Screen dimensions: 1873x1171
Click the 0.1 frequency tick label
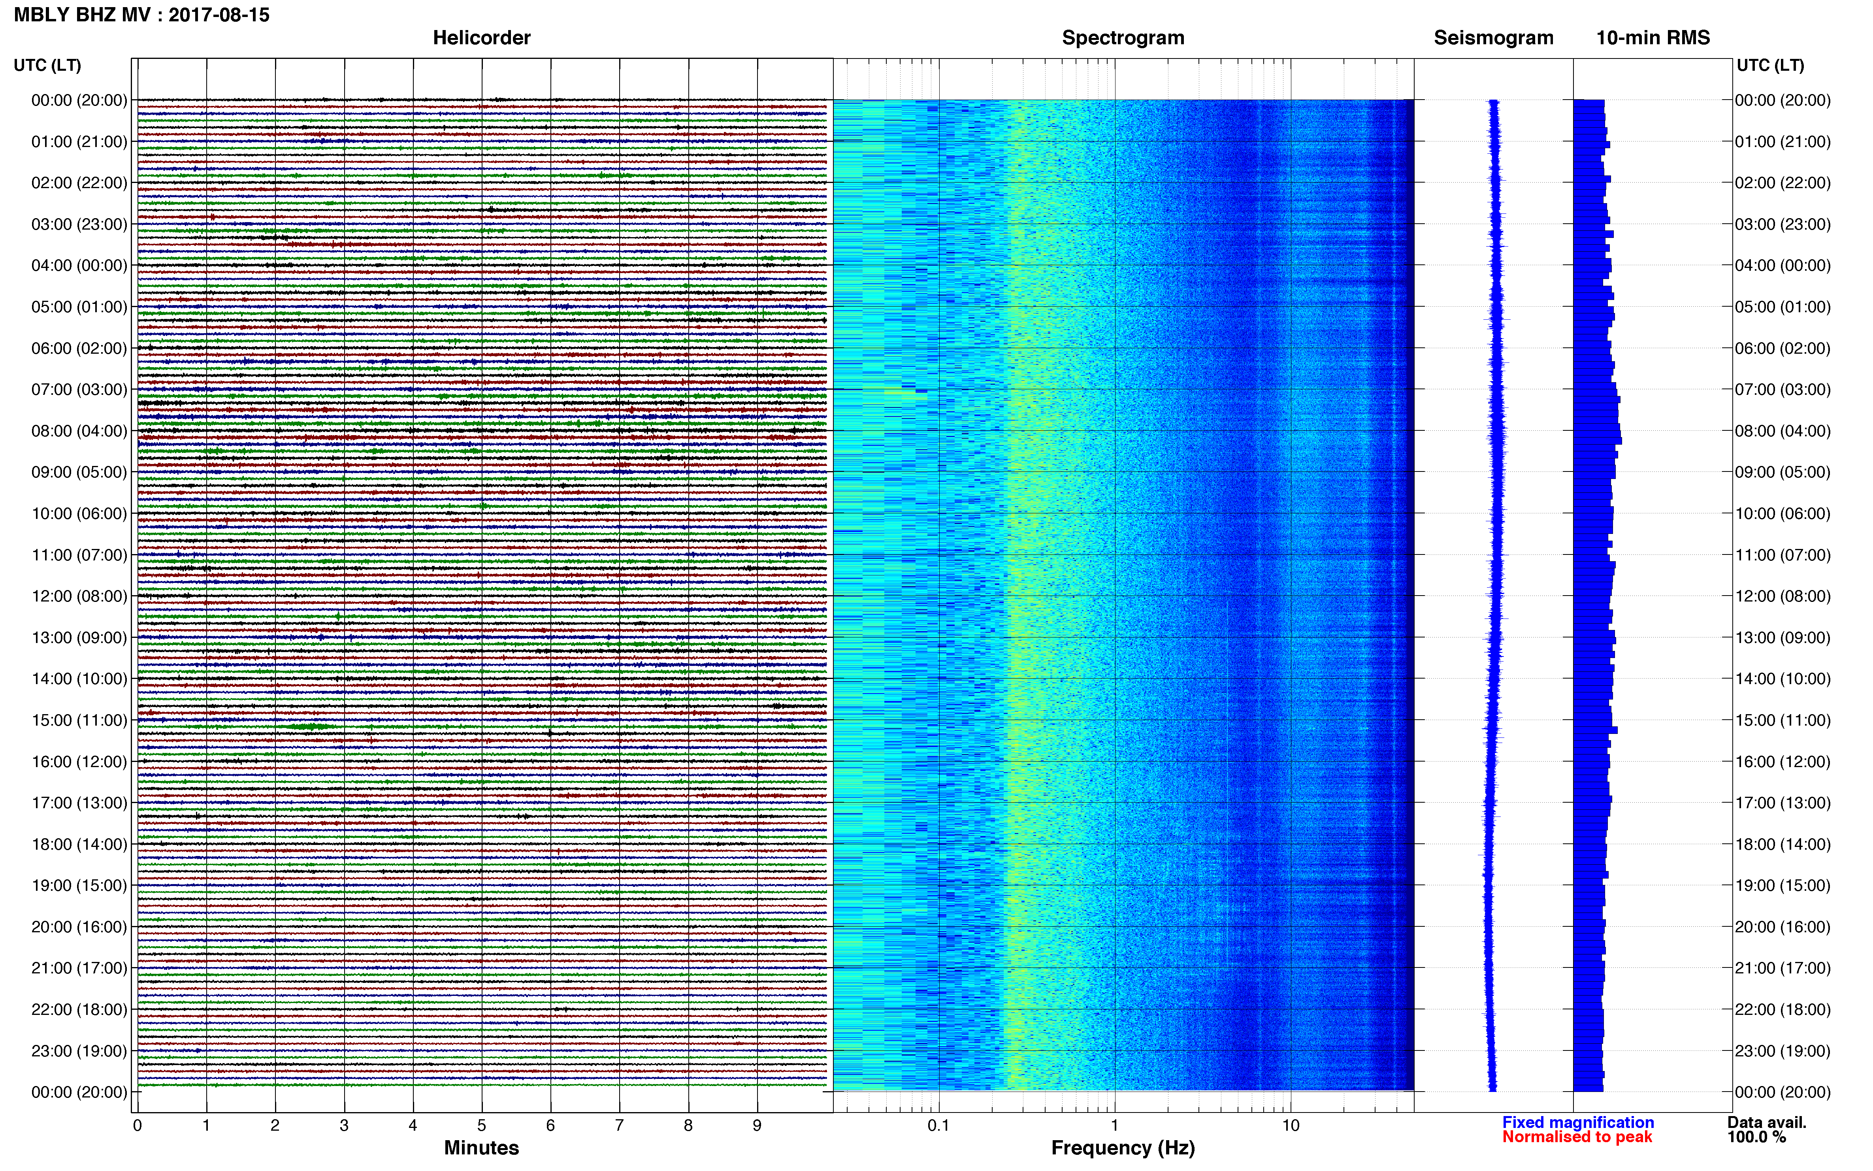[938, 1125]
